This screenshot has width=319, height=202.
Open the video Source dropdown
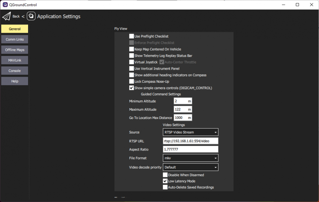point(190,132)
